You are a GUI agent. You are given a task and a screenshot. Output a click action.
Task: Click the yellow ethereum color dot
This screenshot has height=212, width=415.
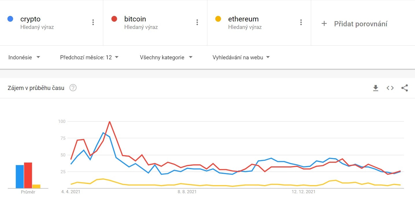218,19
